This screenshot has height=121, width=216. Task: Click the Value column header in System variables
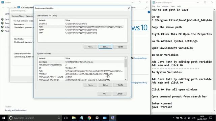pos(94,58)
